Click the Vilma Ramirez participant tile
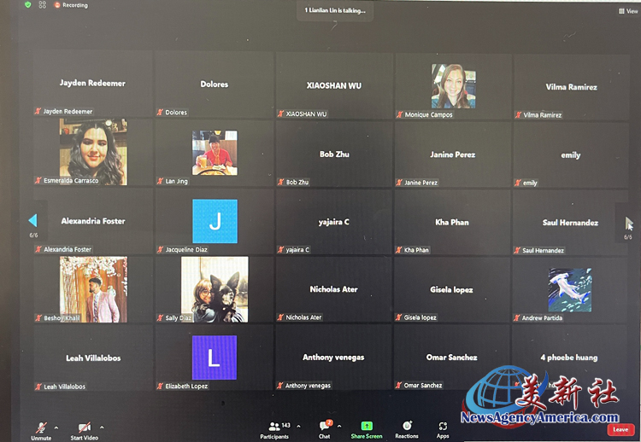 tap(571, 87)
